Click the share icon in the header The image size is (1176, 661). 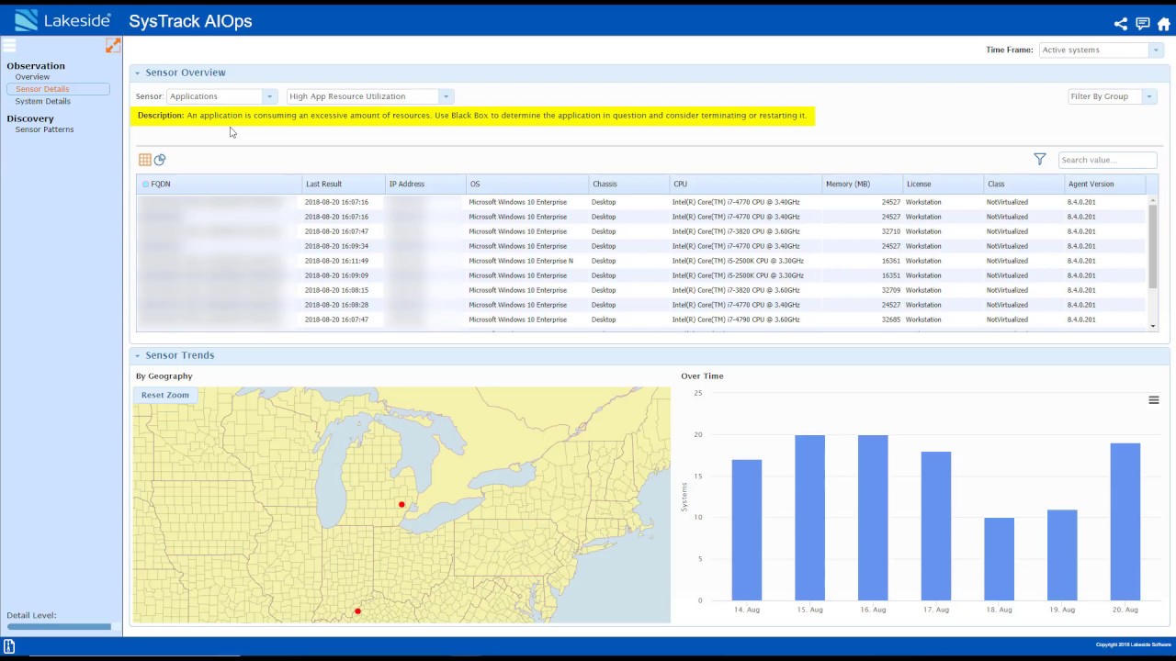[1121, 24]
